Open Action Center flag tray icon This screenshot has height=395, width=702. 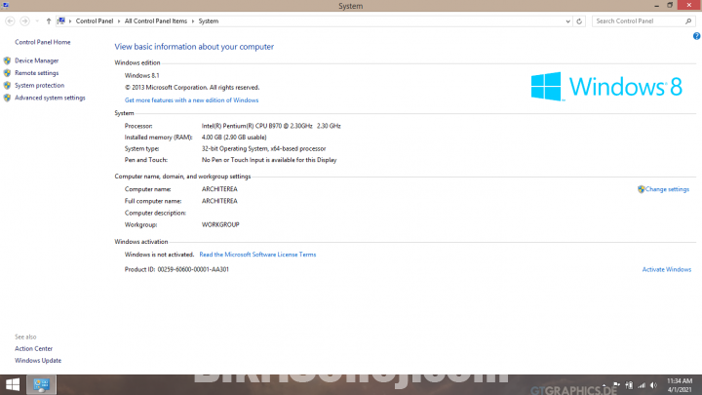coord(616,385)
